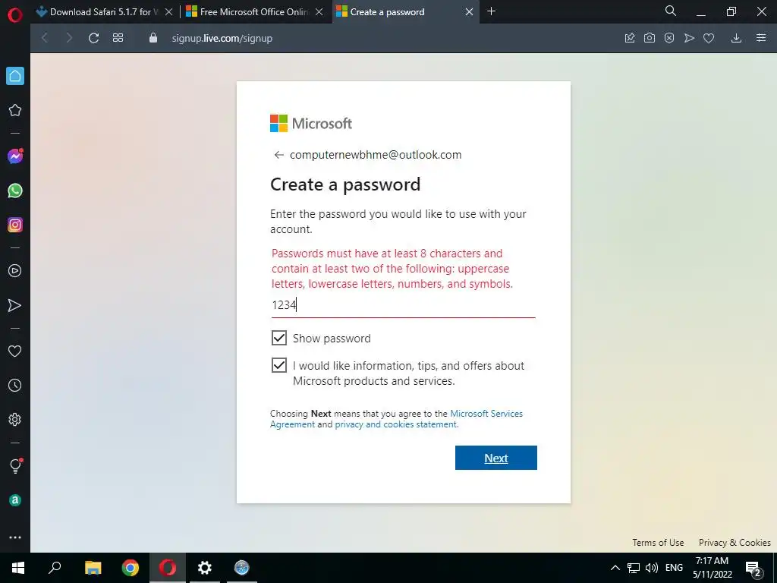Click the Next button
The height and width of the screenshot is (583, 777).
tap(496, 458)
